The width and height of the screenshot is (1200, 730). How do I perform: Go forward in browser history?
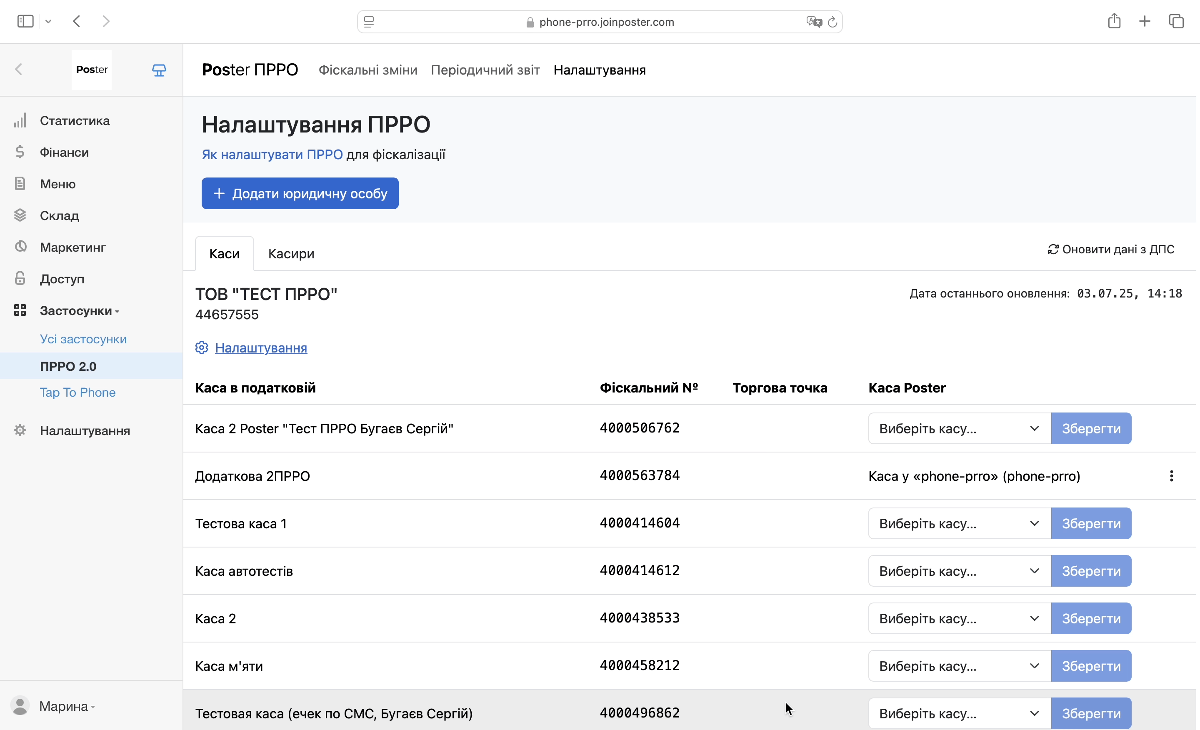point(106,21)
